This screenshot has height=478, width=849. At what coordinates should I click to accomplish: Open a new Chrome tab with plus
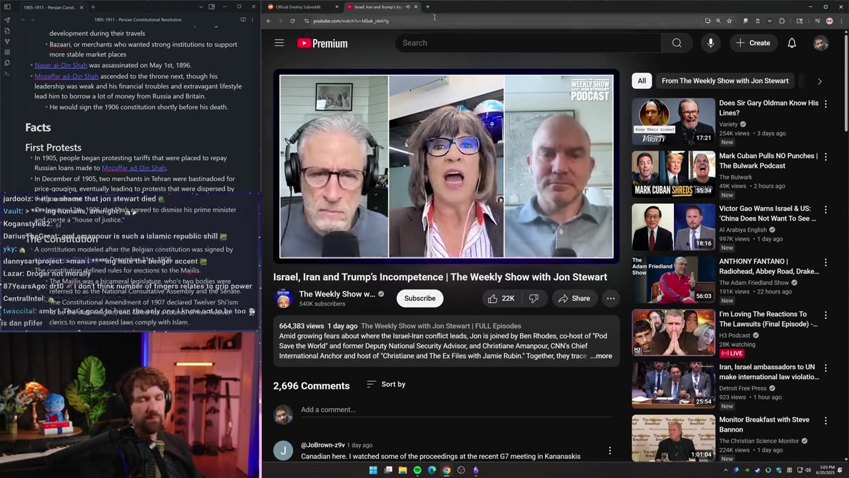coord(428,7)
